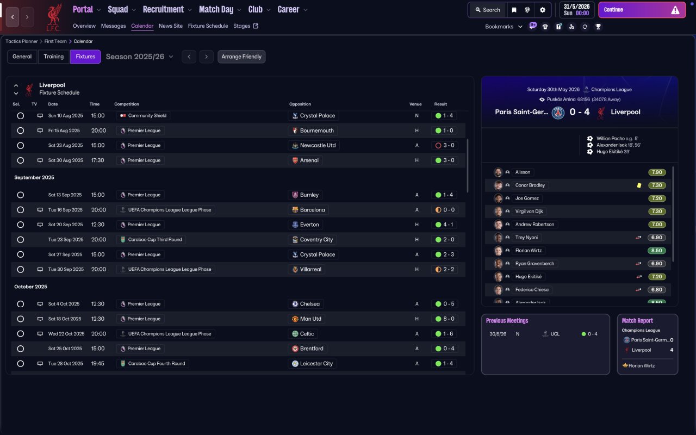The image size is (696, 435).
Task: Select the Burnley fixture radio button
Action: [x=21, y=195]
